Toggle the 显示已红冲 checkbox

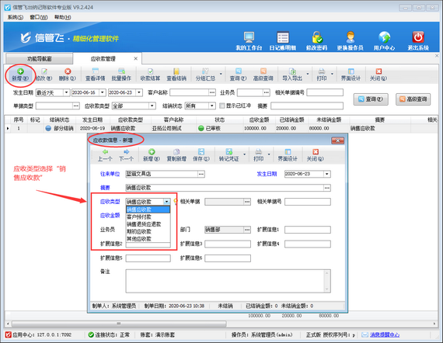click(222, 106)
